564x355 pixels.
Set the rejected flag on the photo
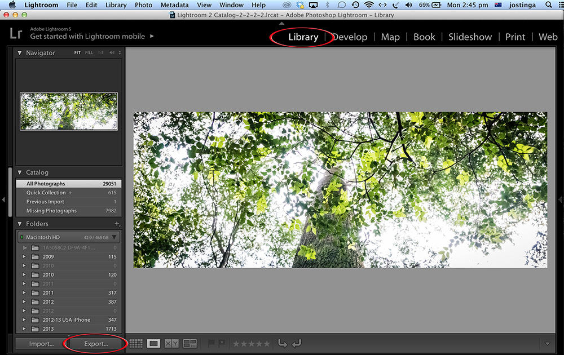(x=221, y=343)
